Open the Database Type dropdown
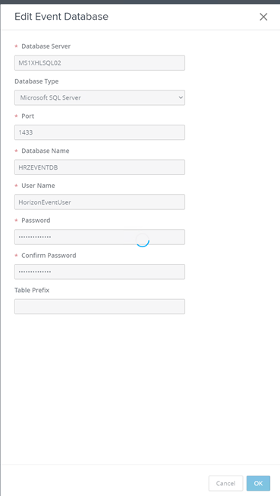The image size is (280, 496). [99, 97]
